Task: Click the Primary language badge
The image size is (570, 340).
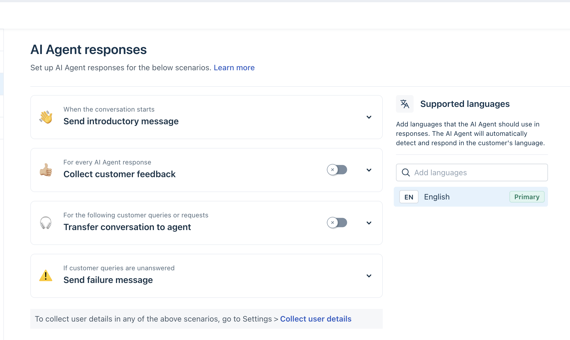Action: click(526, 197)
